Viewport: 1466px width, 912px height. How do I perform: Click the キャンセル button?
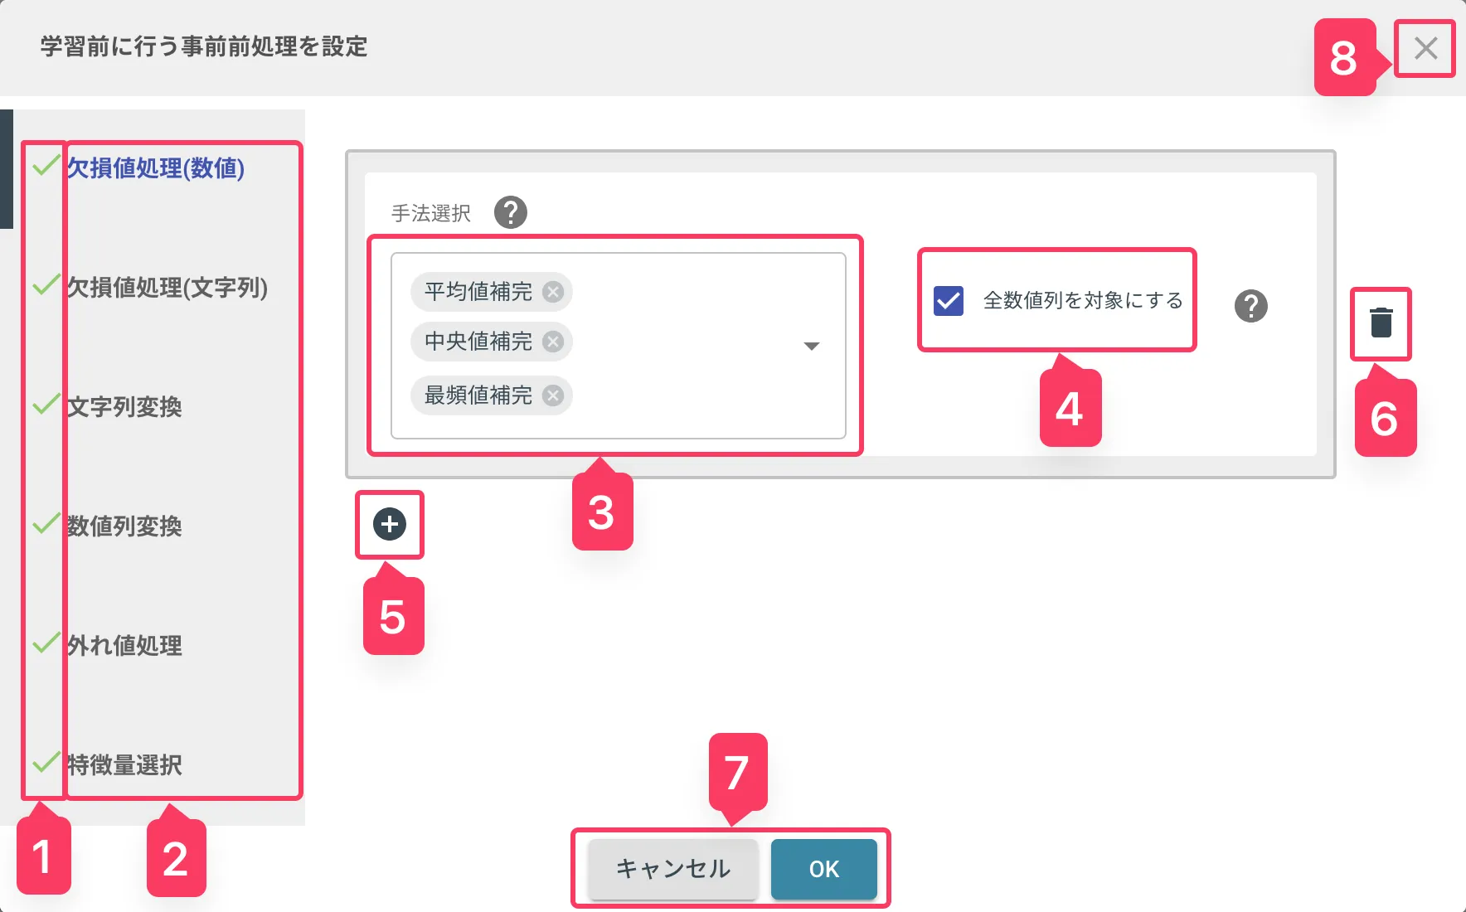[673, 869]
